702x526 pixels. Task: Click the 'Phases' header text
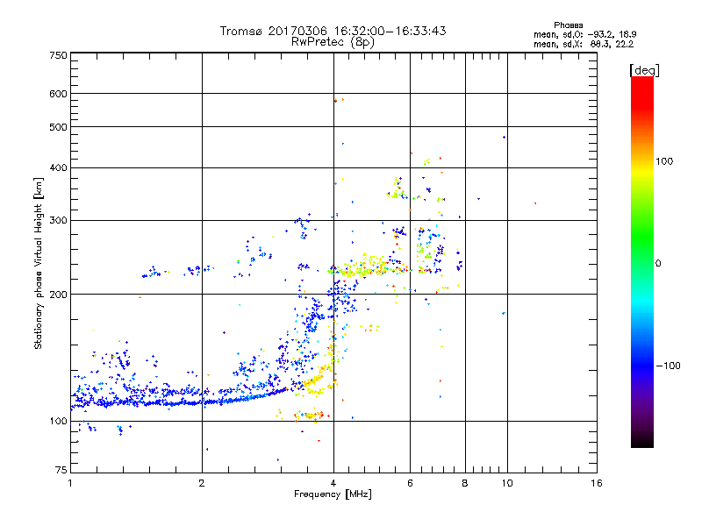(x=568, y=25)
